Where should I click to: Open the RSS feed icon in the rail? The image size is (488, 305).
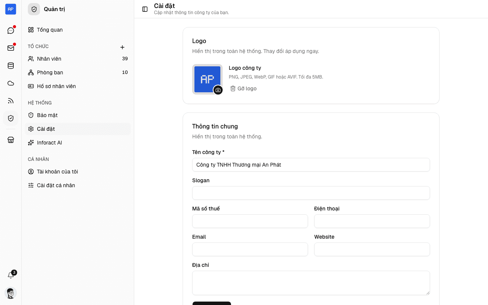[x=11, y=101]
